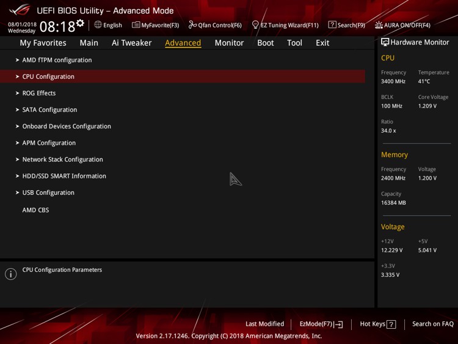
Task: Open Search (F9) in the toolbar
Action: 346,25
